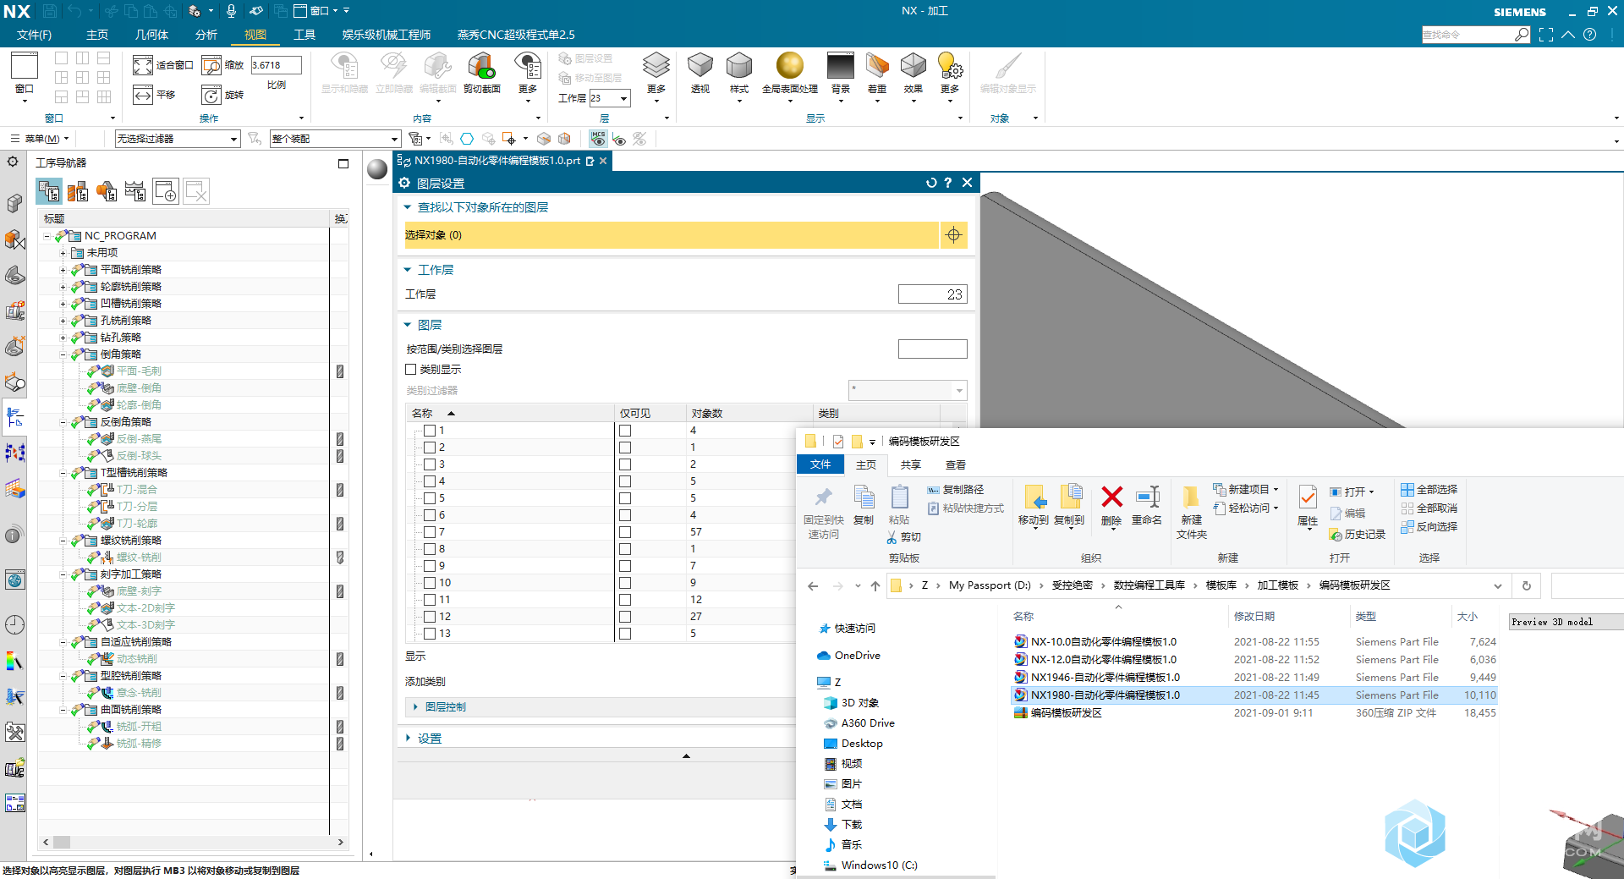Open the View (查看) tab in Explorer

pyautogui.click(x=956, y=464)
